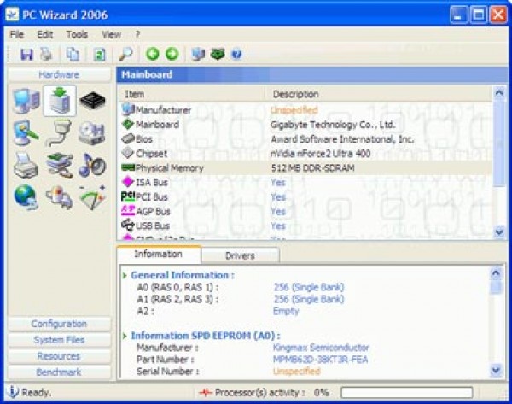Select the Mainboard icon in Hardware panel
512x404 pixels.
click(x=60, y=101)
